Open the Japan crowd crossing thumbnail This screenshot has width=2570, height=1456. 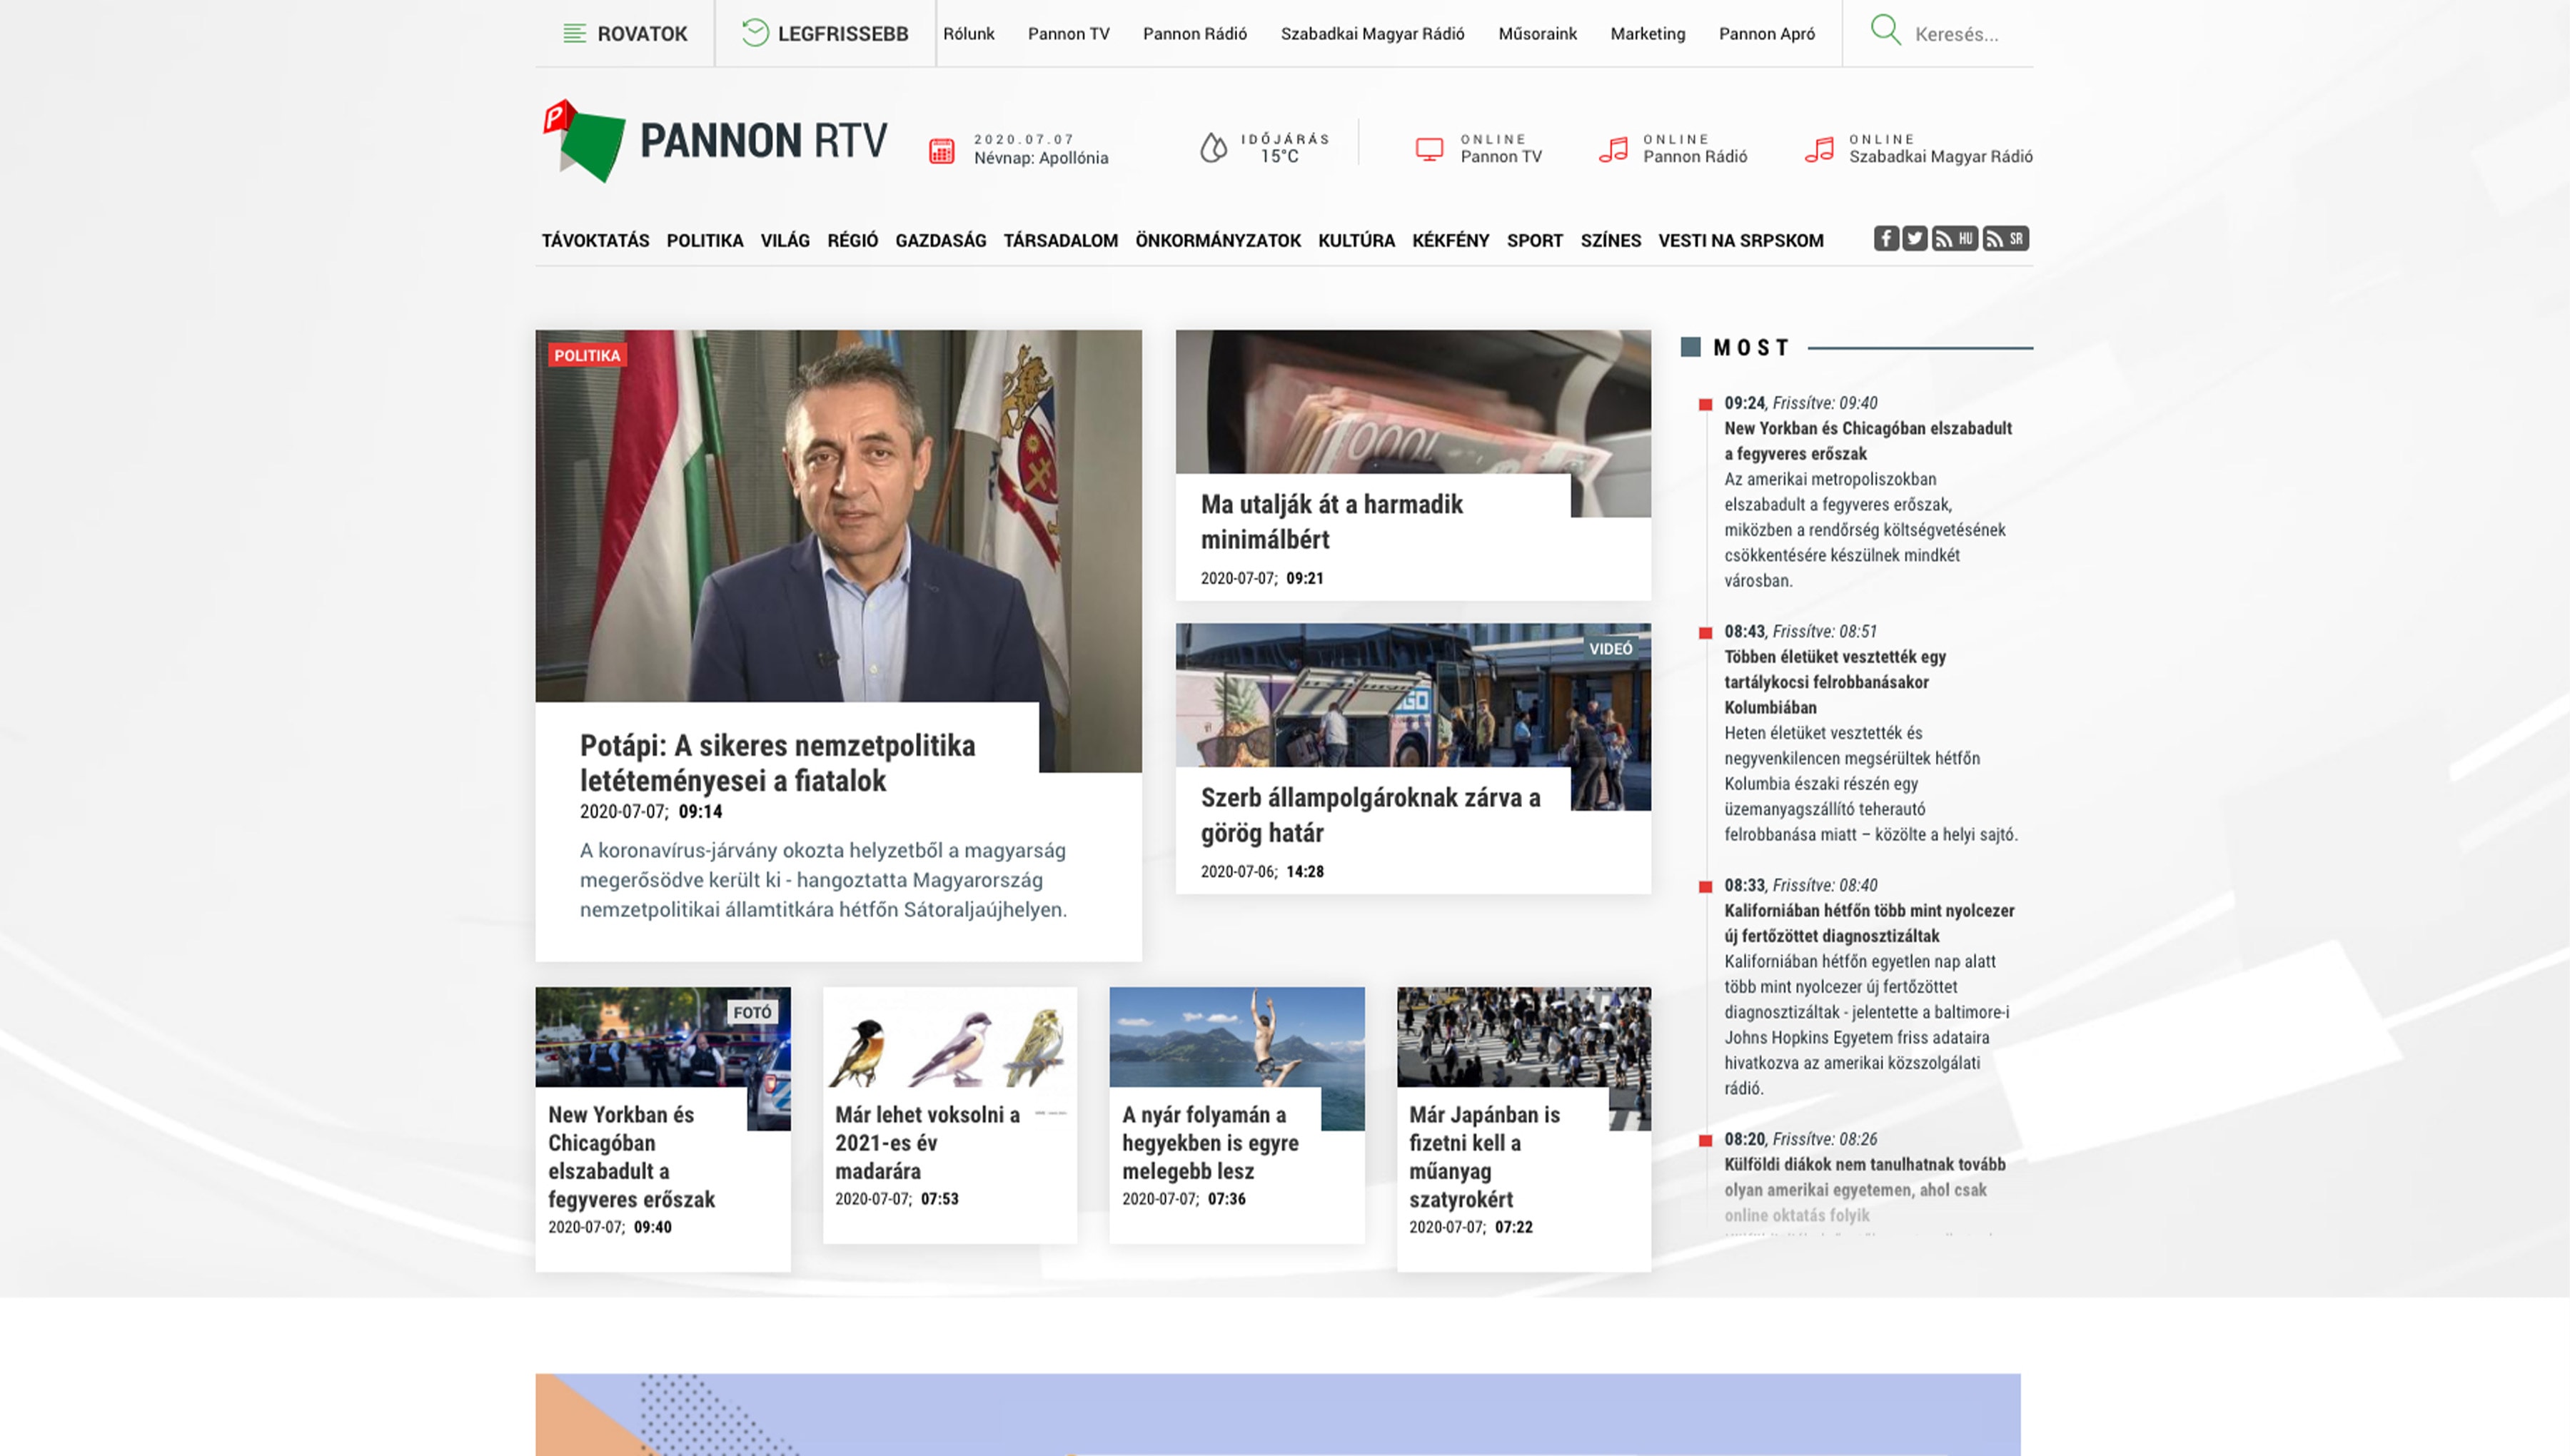[x=1524, y=1036]
